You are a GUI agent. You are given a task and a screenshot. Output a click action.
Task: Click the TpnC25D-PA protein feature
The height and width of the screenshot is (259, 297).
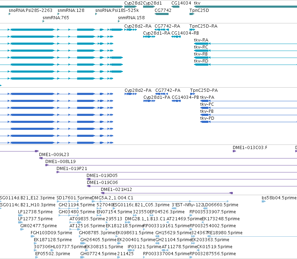192,94
